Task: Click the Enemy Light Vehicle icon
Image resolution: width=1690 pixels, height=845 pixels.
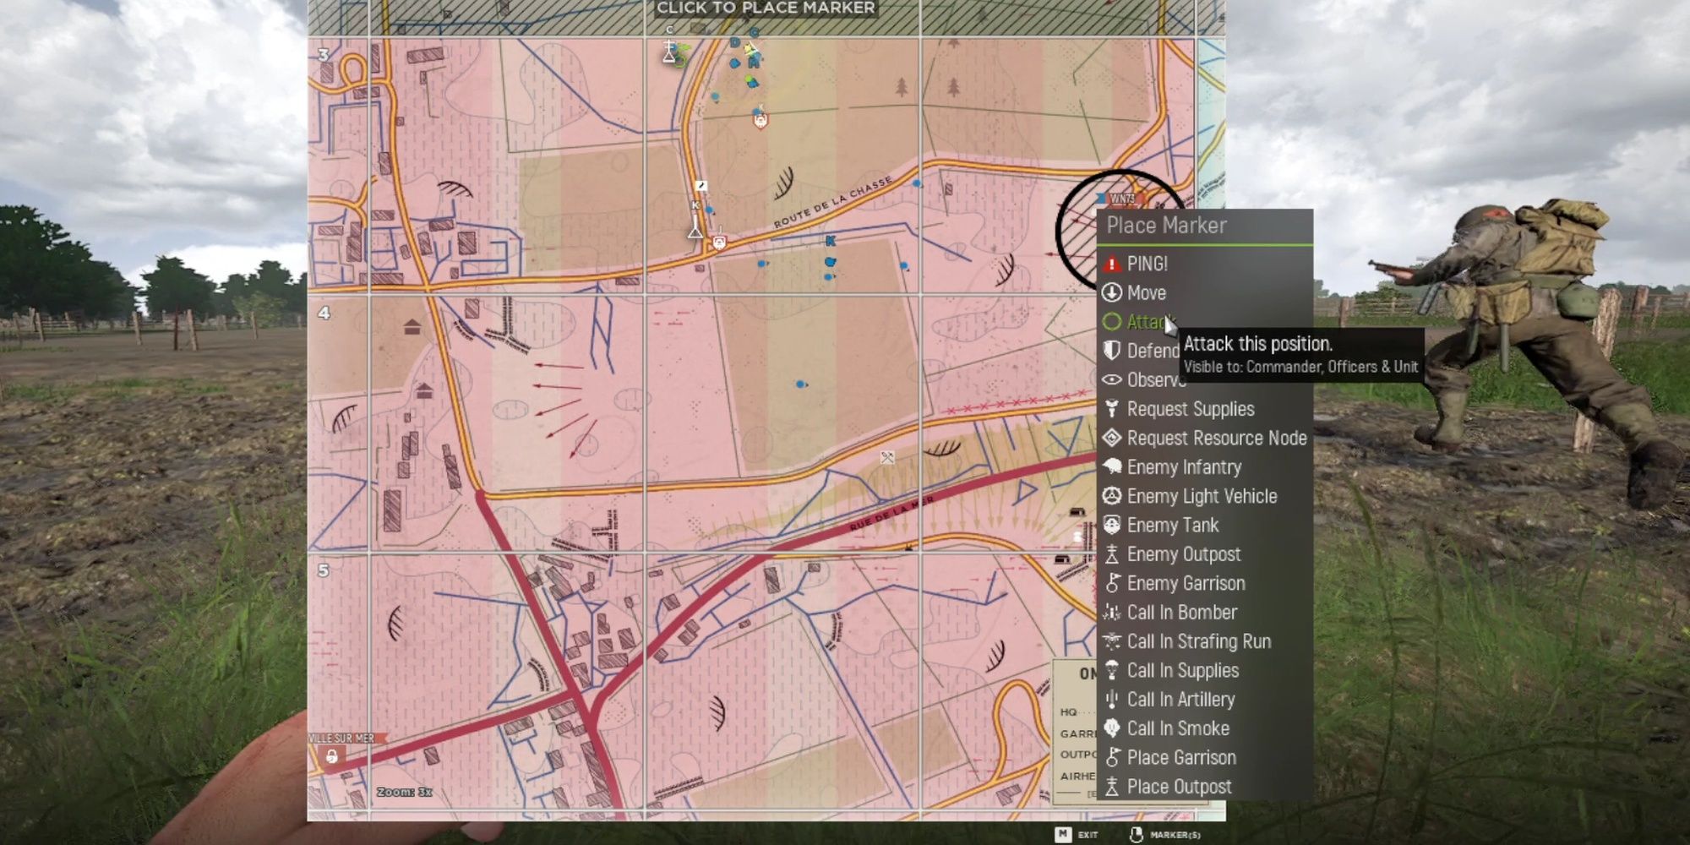Action: tap(1112, 496)
